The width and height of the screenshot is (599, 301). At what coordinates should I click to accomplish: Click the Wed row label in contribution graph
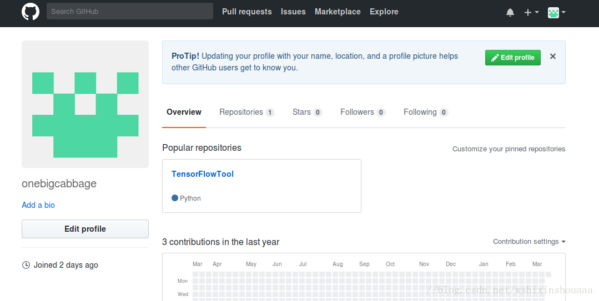click(183, 294)
